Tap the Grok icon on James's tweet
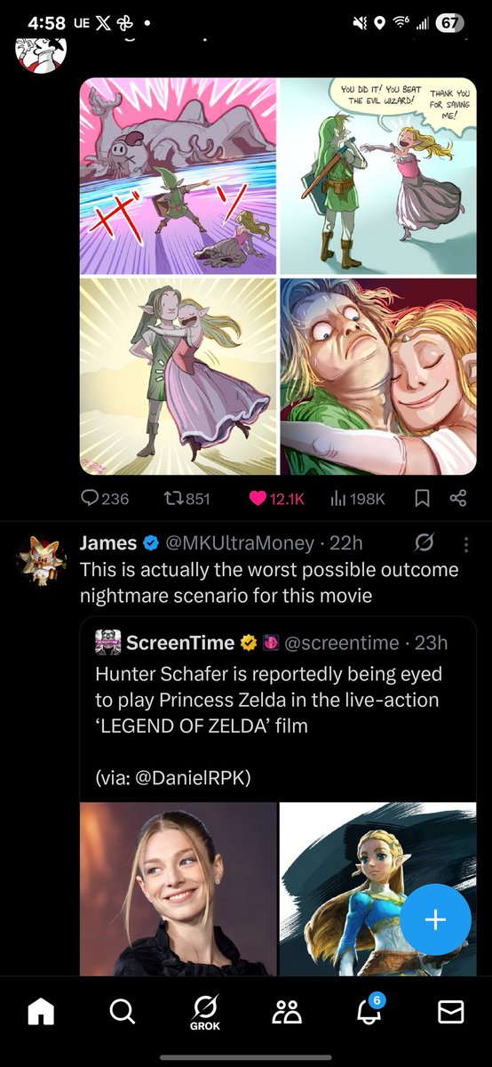This screenshot has width=492, height=1067. click(424, 542)
